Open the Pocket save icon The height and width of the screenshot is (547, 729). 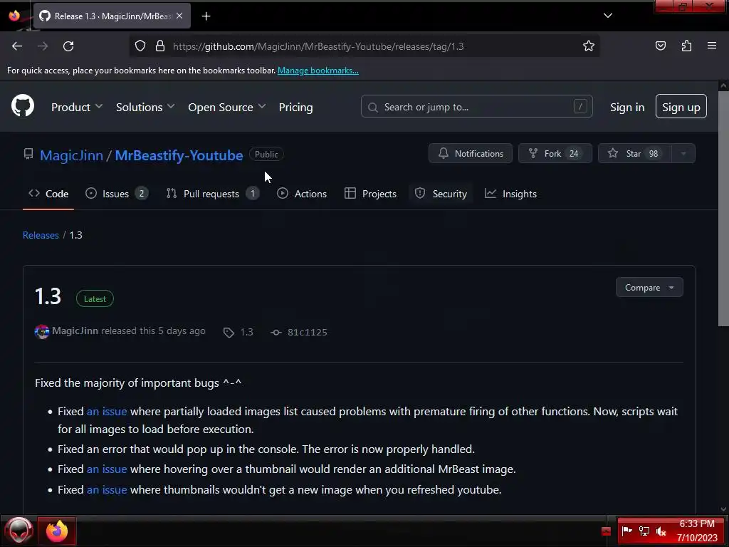pyautogui.click(x=660, y=46)
